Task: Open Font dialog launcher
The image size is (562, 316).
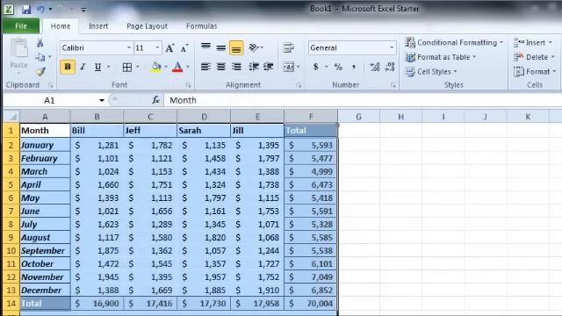Action: [188, 85]
